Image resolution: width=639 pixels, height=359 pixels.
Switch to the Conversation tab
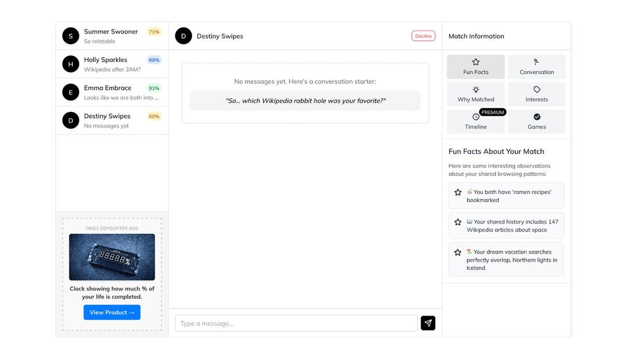tap(536, 67)
